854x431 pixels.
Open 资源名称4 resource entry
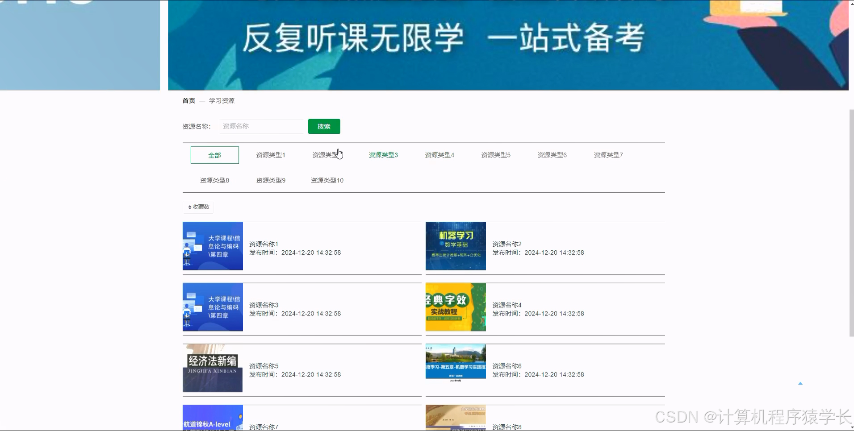507,305
